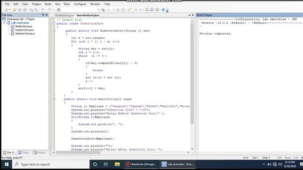Open the Configure menu

[80, 4]
